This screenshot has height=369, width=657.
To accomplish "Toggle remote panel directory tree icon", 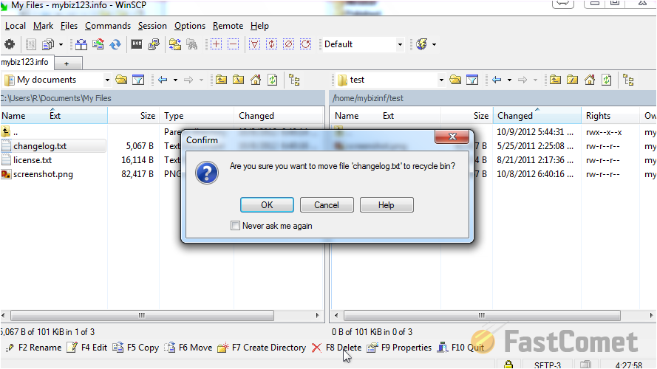I will click(628, 80).
